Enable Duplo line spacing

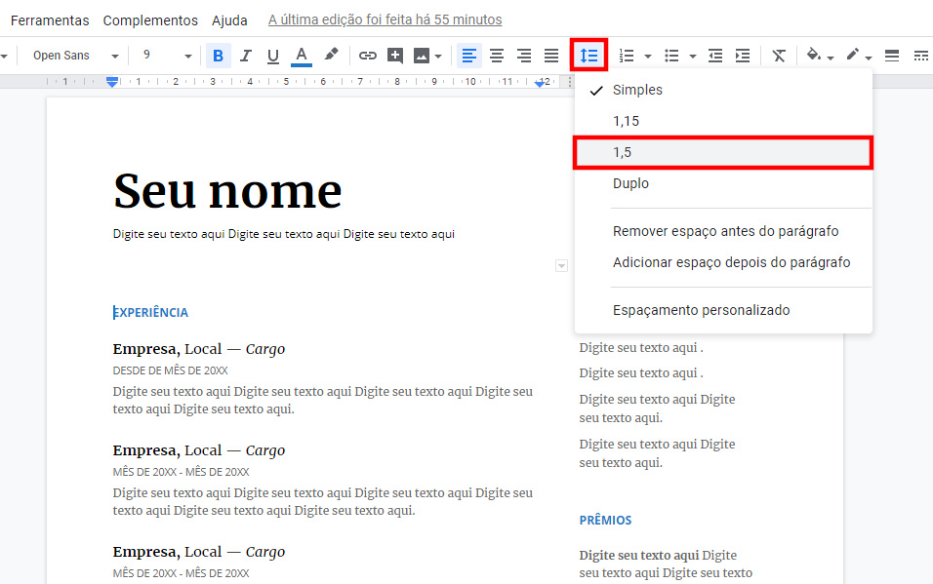click(631, 183)
